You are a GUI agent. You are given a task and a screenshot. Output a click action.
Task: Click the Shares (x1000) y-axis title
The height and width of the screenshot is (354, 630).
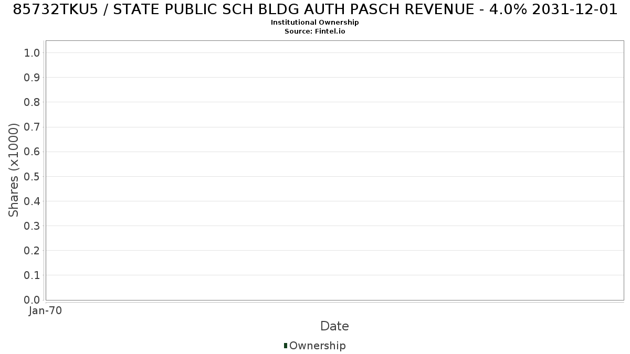pyautogui.click(x=14, y=170)
